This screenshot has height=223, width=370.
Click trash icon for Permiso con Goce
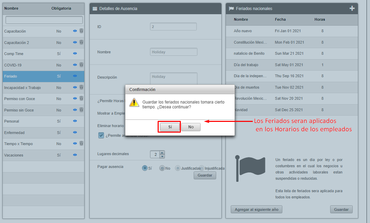click(81, 99)
